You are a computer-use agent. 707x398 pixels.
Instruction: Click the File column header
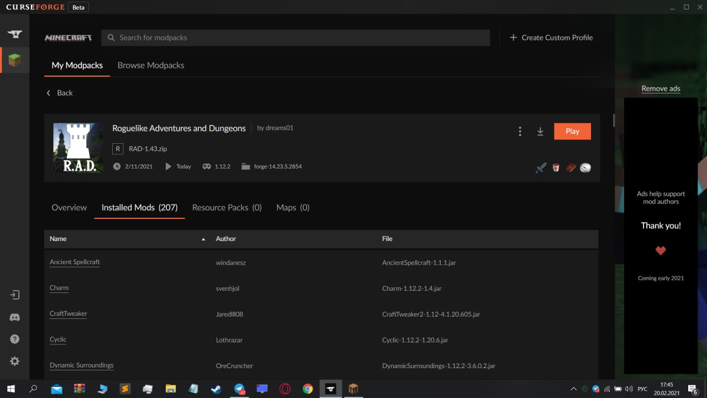click(x=387, y=239)
